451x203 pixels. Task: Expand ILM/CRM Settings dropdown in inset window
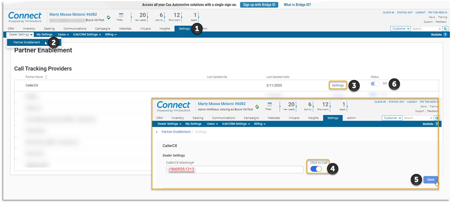coord(236,124)
